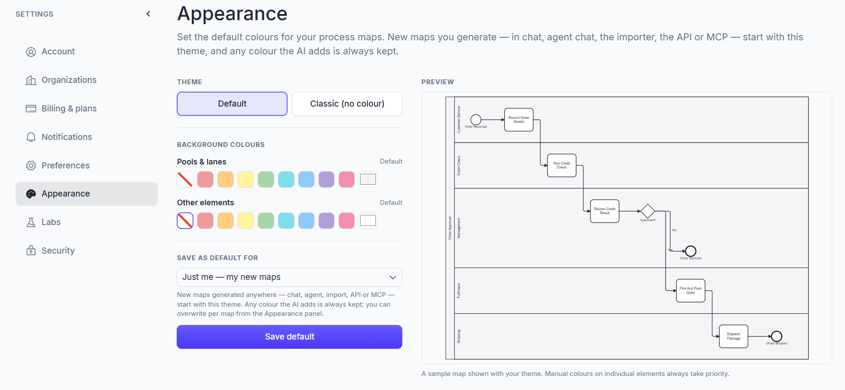Open the 'Just me — my new maps' dropdown

tap(289, 277)
